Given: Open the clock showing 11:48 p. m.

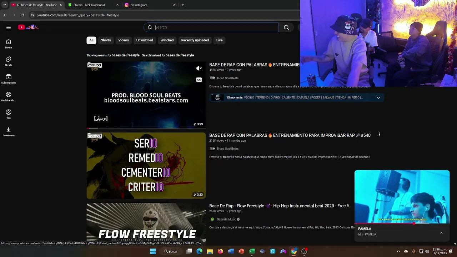Looking at the screenshot, I should pyautogui.click(x=440, y=251).
